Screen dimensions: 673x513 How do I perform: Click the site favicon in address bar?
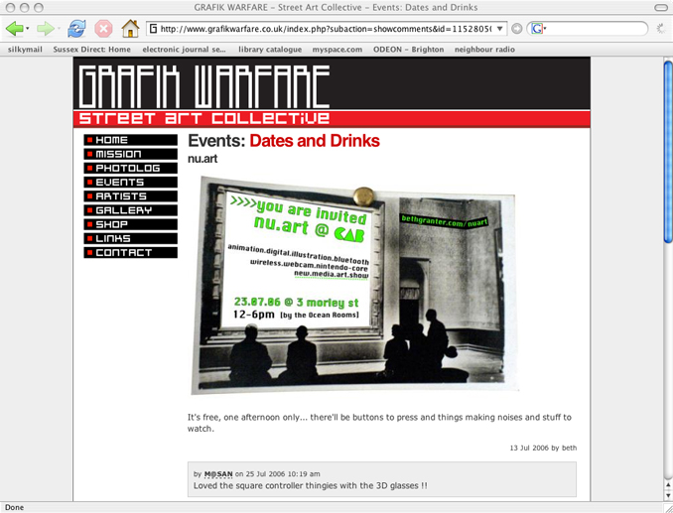pos(153,29)
